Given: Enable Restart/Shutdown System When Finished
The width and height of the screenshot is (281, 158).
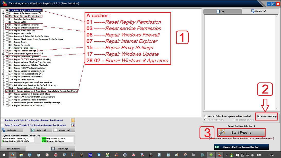Looking at the screenshot, I should [x=205, y=116].
